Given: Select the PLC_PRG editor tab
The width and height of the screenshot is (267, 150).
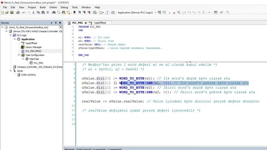Looking at the screenshot, I should point(78,23).
